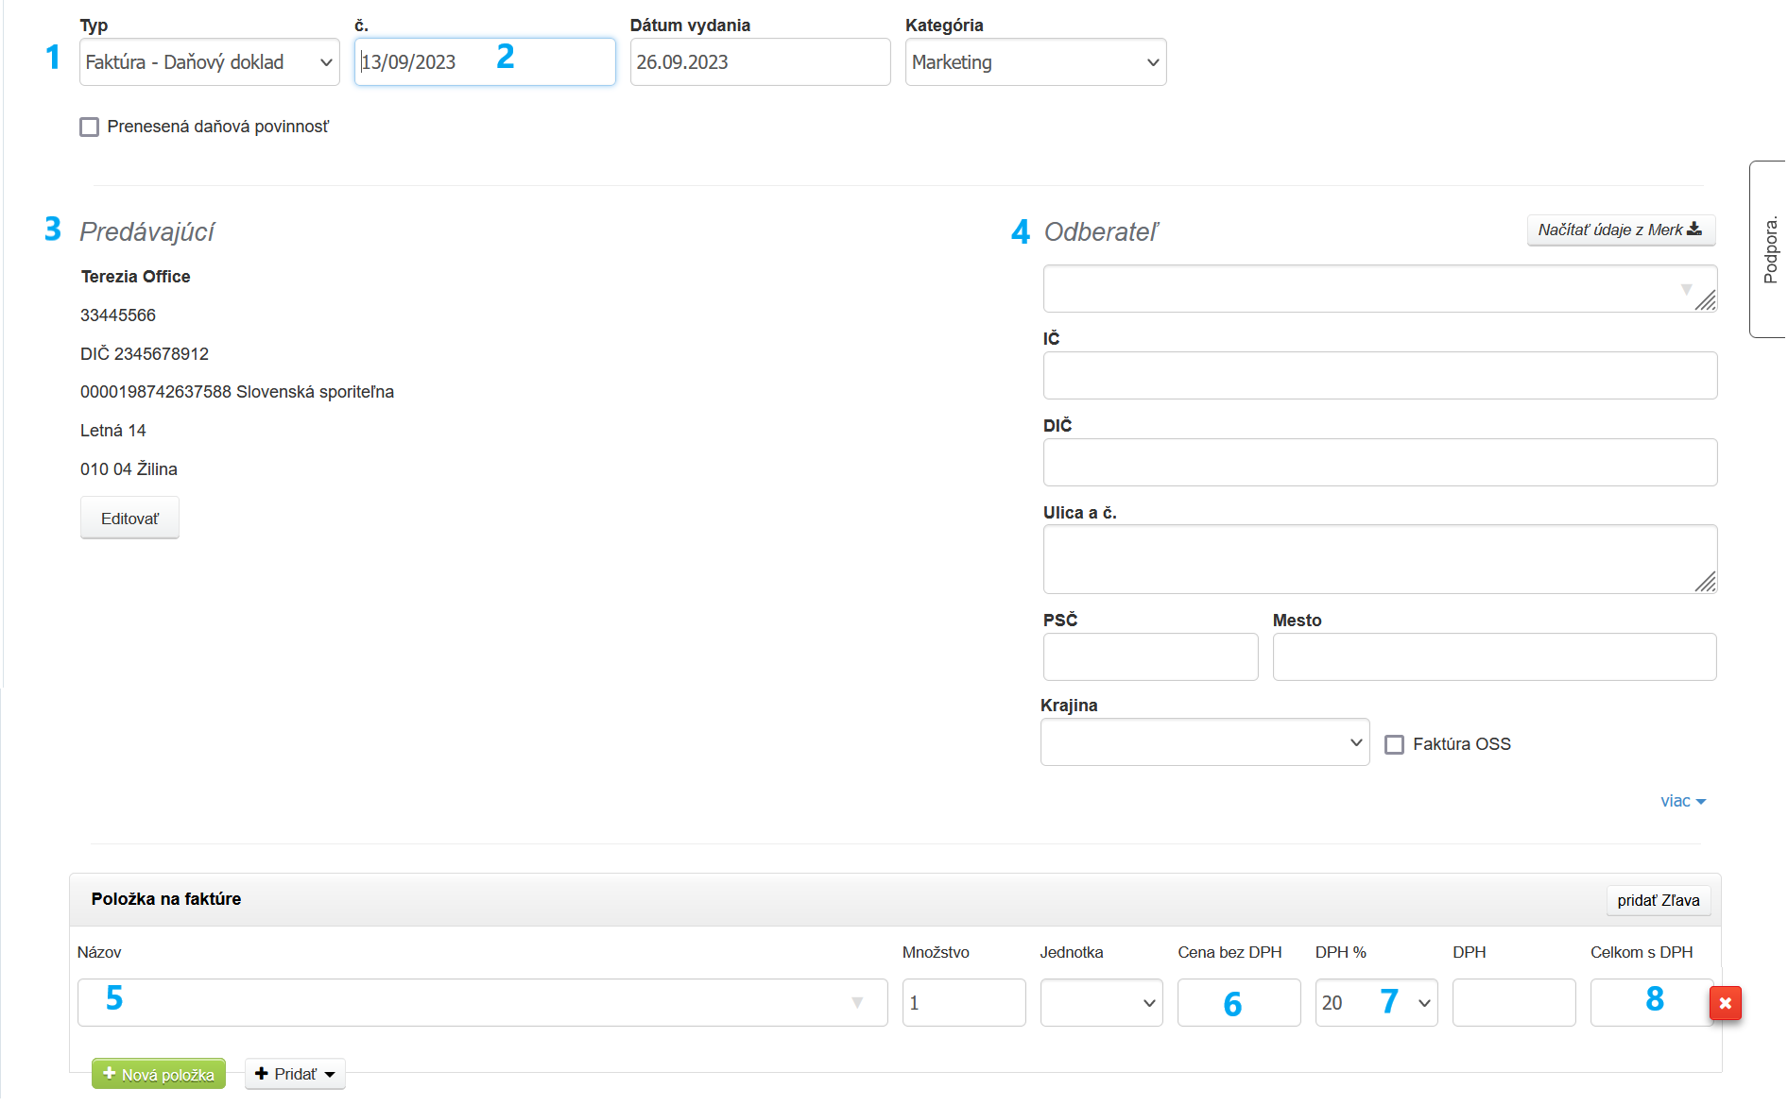Click the pridať Zľava button
Screen dimensions: 1788x1106
pyautogui.click(x=1658, y=900)
